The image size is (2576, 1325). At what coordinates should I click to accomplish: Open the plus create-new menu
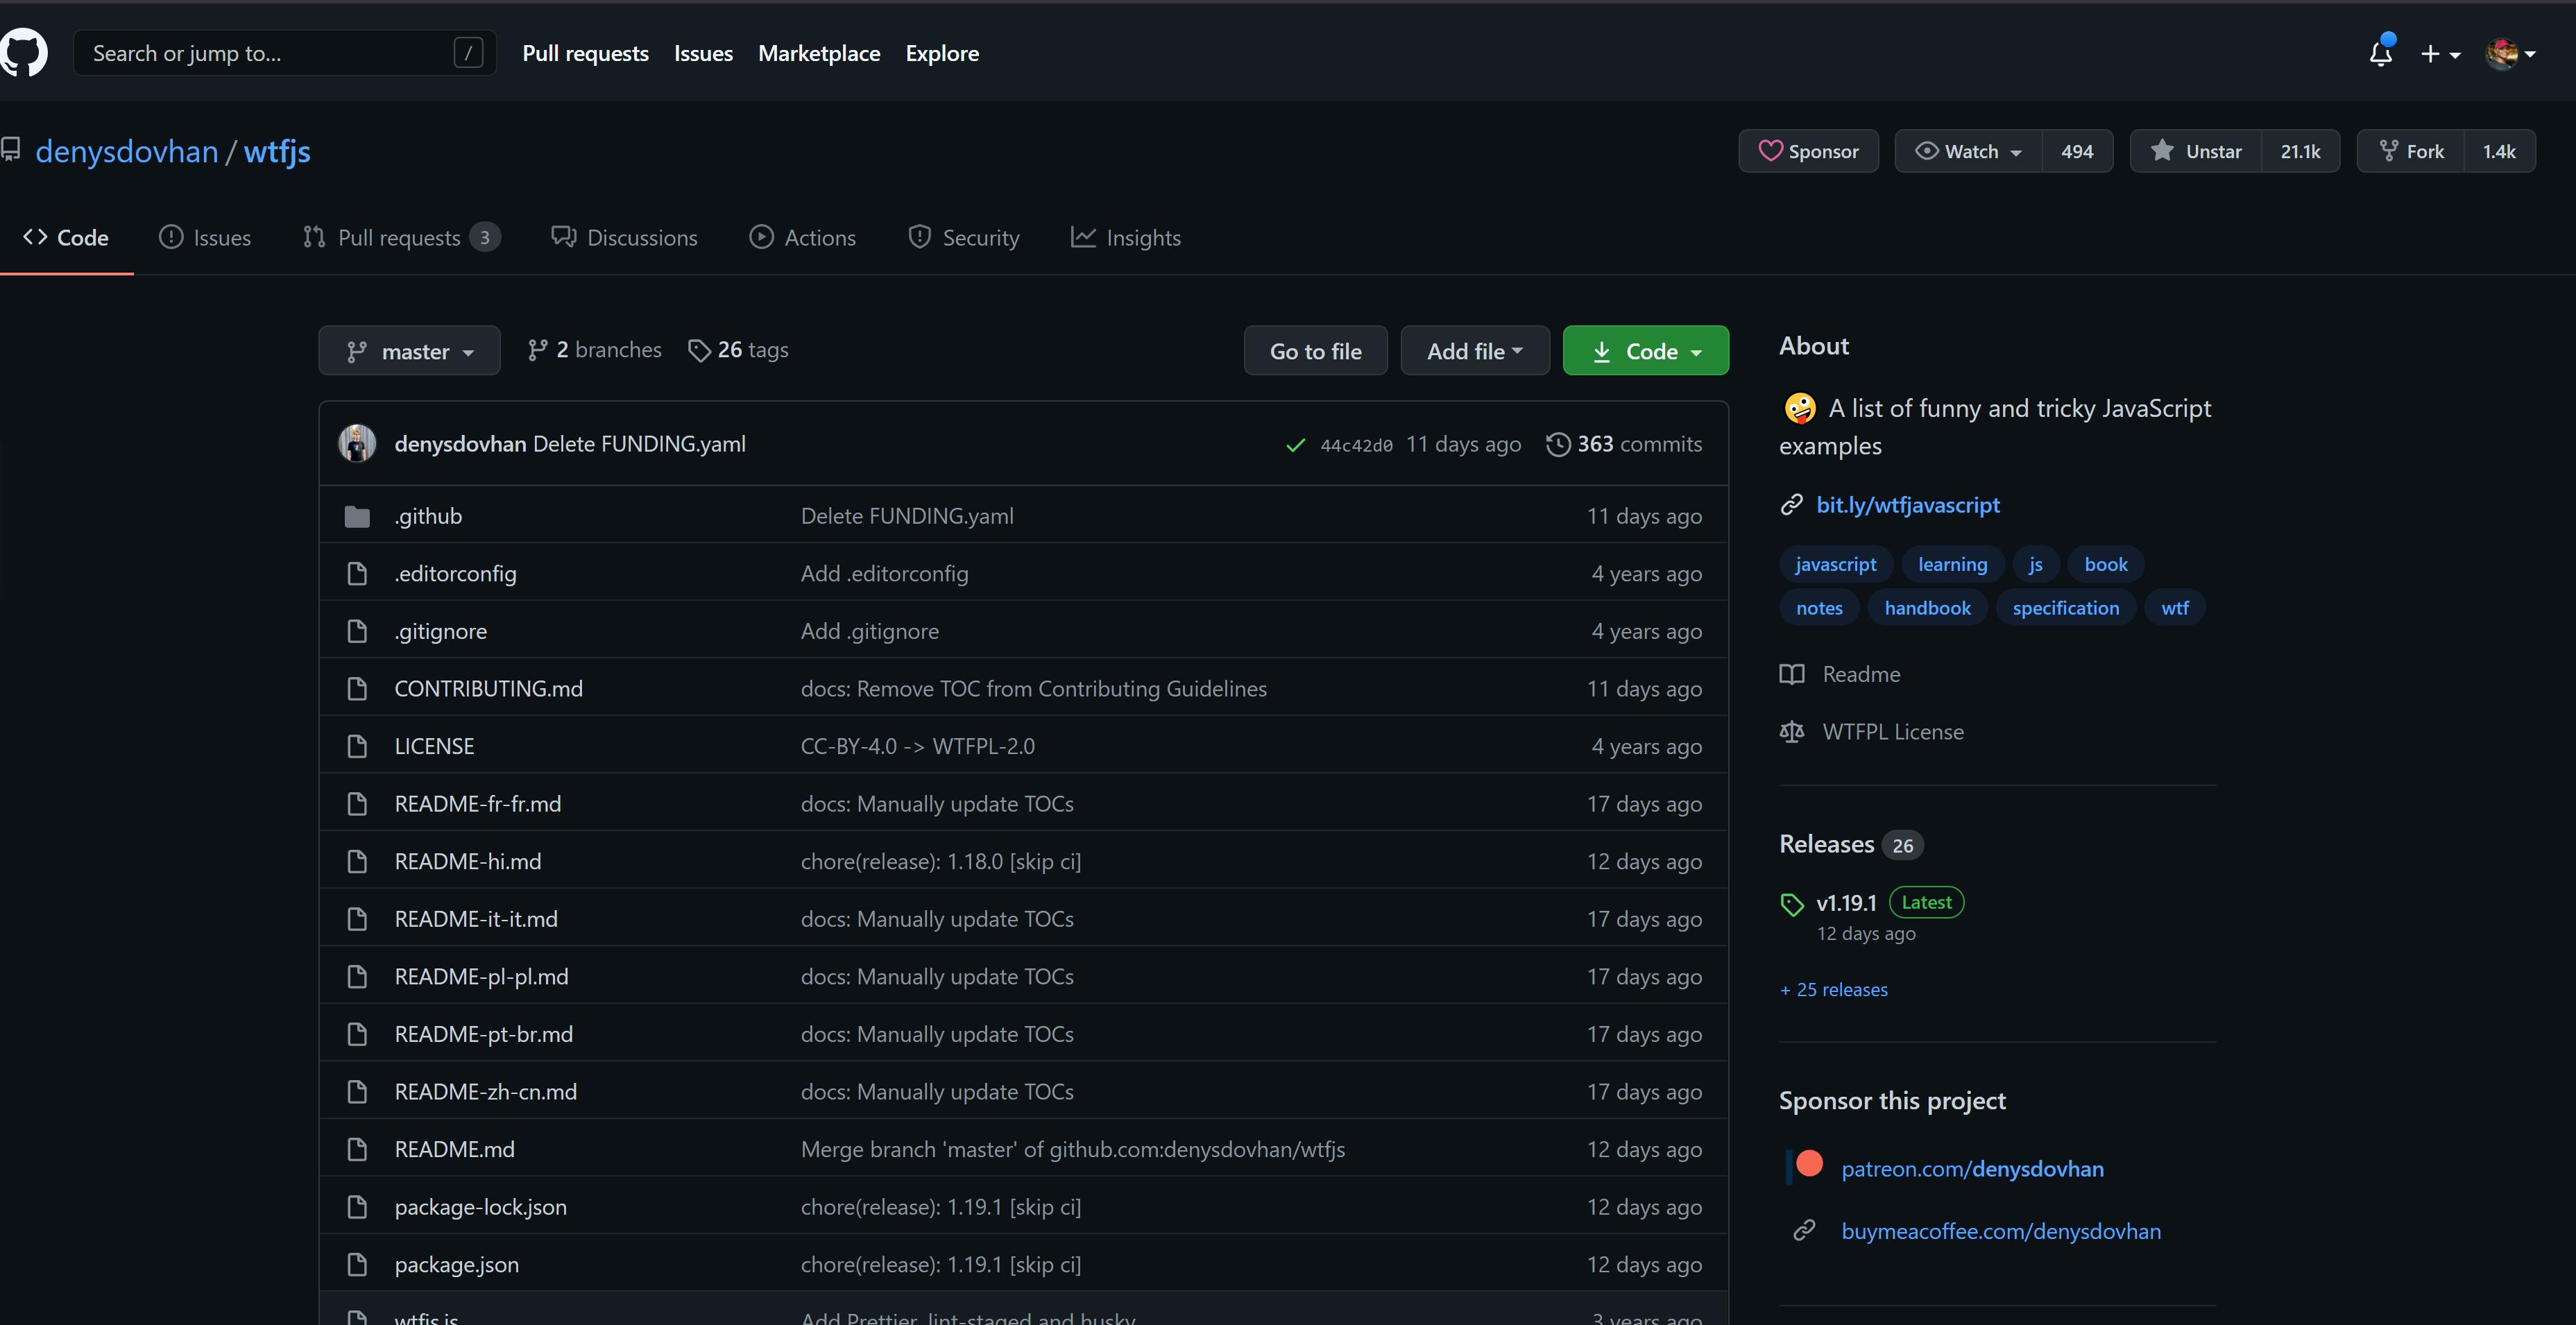coord(2439,54)
